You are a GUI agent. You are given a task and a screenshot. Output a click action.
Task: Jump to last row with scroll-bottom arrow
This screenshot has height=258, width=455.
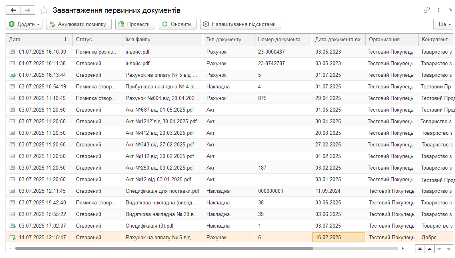(449, 248)
